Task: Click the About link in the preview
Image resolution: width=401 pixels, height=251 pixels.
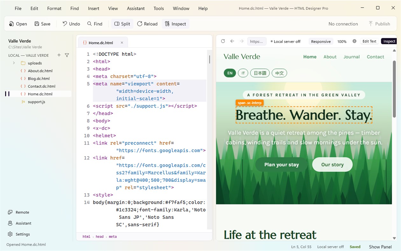Action: 330,57
